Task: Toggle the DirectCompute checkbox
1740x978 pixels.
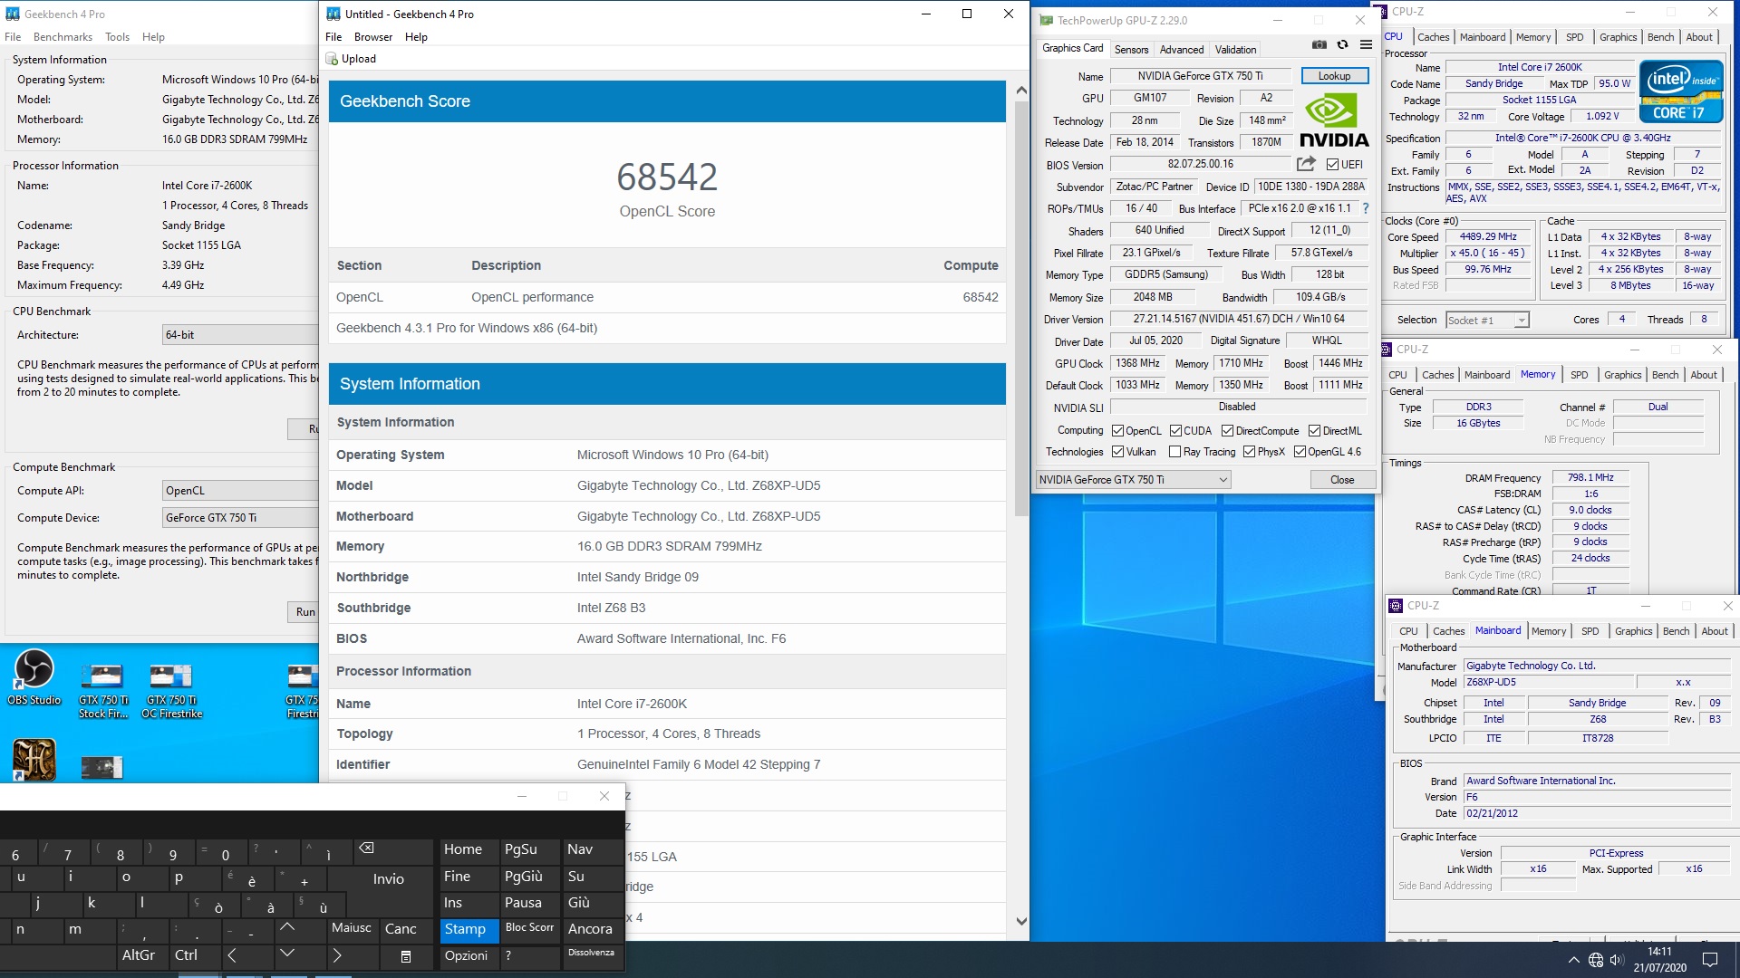Action: (1227, 431)
